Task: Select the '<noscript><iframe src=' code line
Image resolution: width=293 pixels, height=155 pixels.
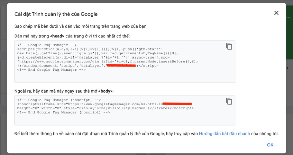Action: pos(104,104)
